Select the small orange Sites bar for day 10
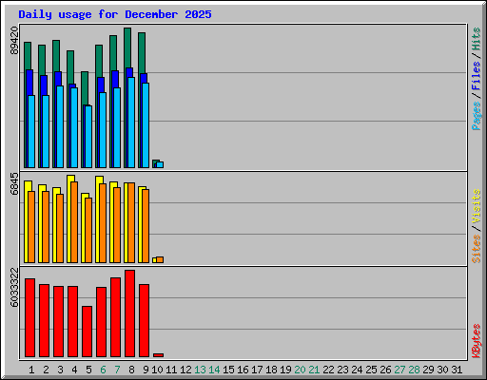Viewport: 487px width, 380px height. pos(160,259)
